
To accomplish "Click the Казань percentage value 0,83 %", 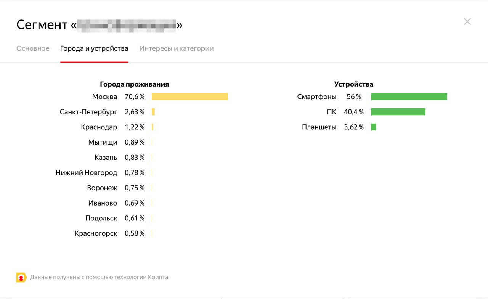I will [135, 158].
